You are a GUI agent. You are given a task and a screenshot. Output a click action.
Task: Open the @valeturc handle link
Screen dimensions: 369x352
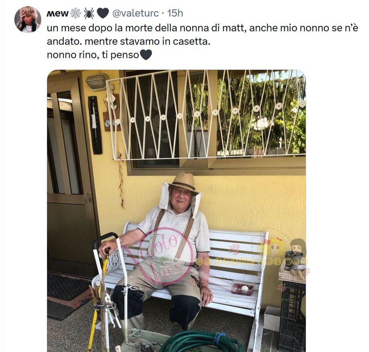point(135,13)
